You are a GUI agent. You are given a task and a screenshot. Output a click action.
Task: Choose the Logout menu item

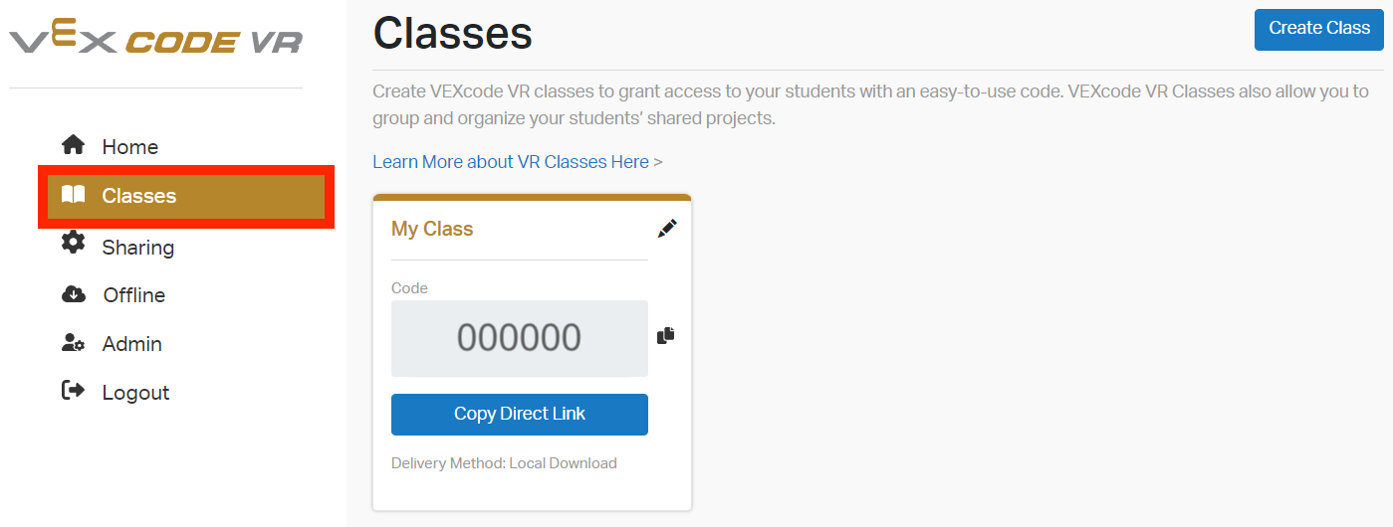(x=135, y=393)
